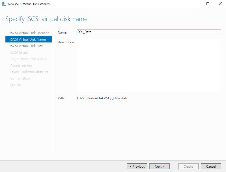Click the Enable authentication services step
Screen dimensions: 226x172
pyautogui.click(x=30, y=72)
